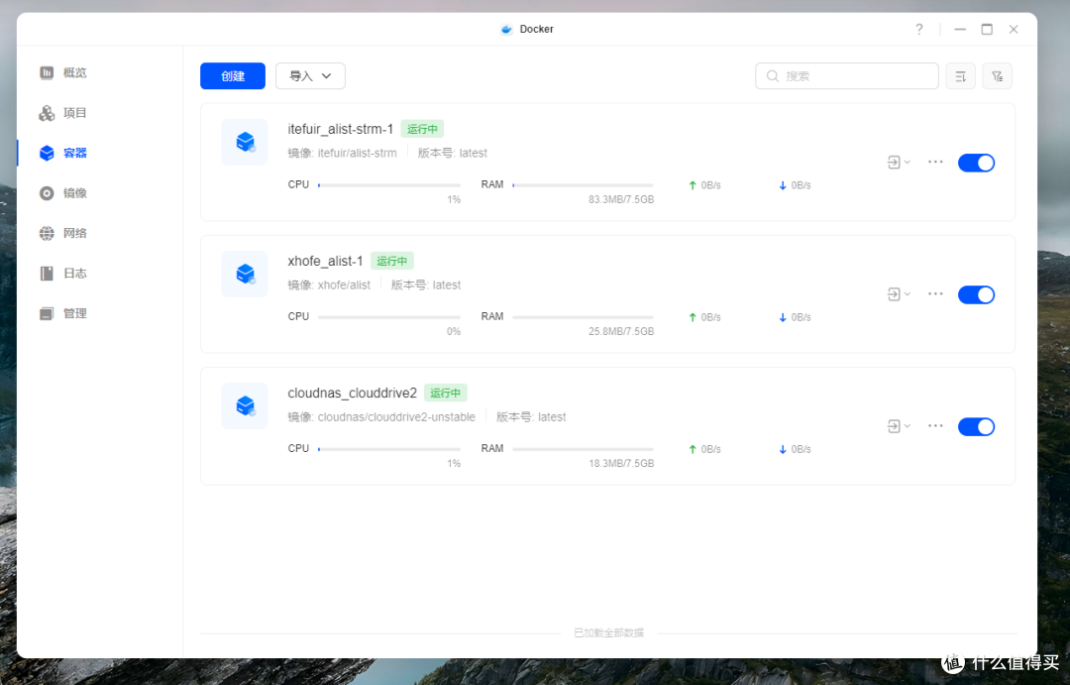
Task: Click upload speed arrow of itefuir_alist-strm-1
Action: pyautogui.click(x=693, y=185)
